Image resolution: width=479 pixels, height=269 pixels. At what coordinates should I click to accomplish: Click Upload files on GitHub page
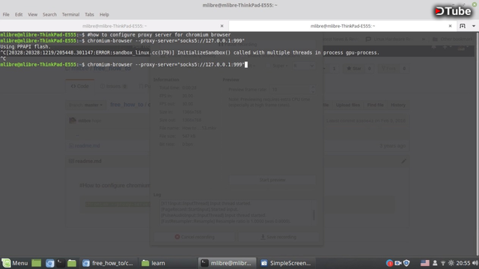[x=347, y=105]
